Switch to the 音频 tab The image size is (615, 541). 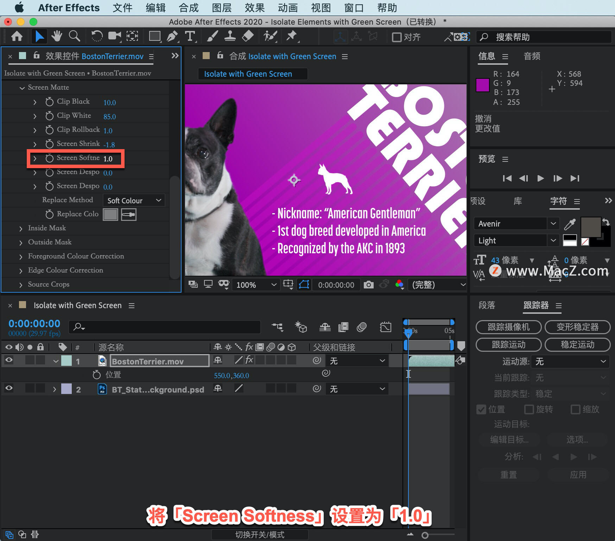(x=532, y=56)
